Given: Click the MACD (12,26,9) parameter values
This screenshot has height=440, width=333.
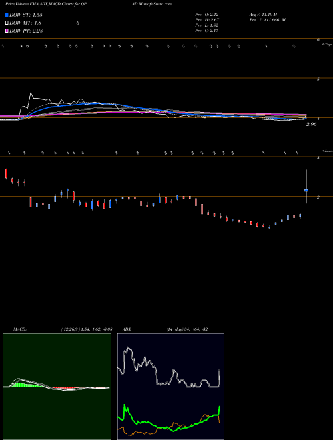Looking at the screenshot, I should coord(86,329).
